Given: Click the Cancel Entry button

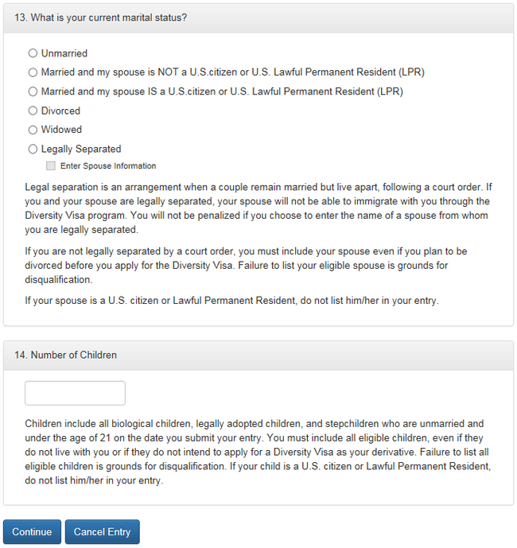Looking at the screenshot, I should [102, 532].
